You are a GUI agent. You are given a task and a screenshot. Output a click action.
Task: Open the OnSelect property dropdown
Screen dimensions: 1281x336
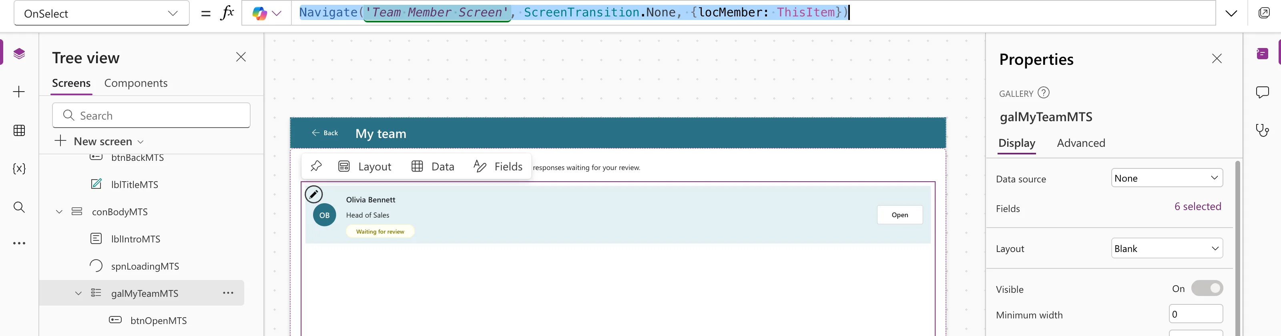[101, 14]
